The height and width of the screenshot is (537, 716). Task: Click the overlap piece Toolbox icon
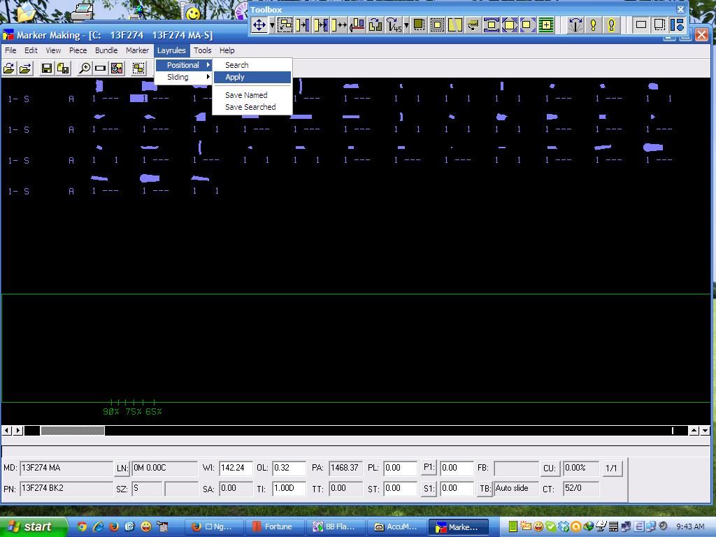coord(320,24)
